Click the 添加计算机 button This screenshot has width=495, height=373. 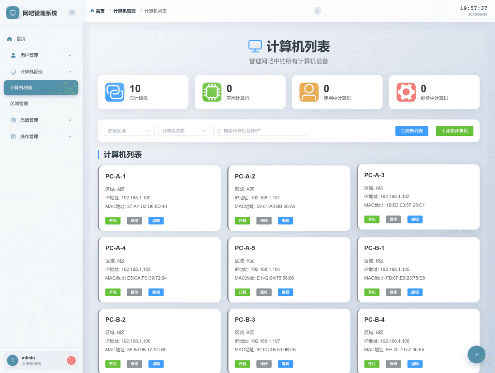click(454, 131)
